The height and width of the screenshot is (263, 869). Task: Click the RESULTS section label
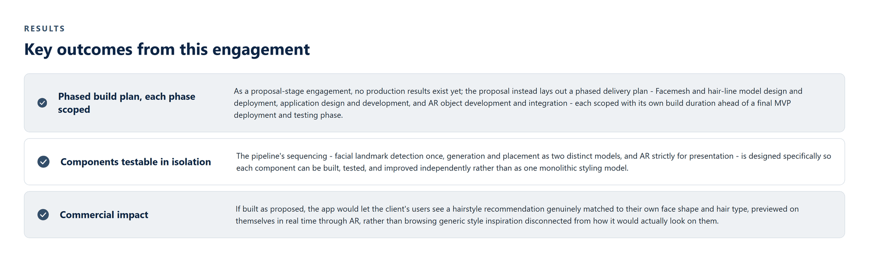coord(45,28)
